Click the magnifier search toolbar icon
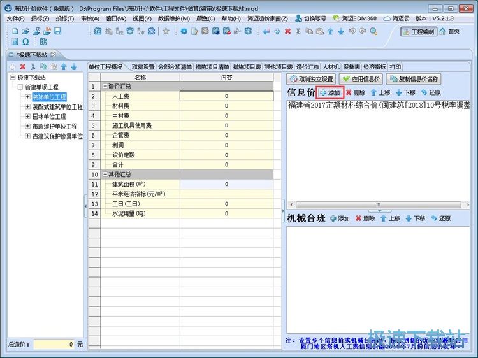This screenshot has width=478, height=358. (x=373, y=31)
